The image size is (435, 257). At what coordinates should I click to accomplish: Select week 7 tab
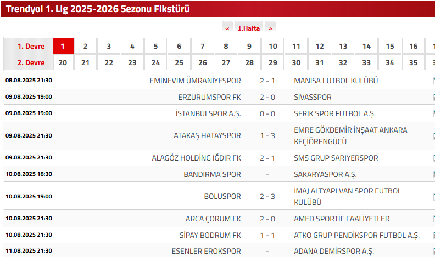[x=203, y=46]
